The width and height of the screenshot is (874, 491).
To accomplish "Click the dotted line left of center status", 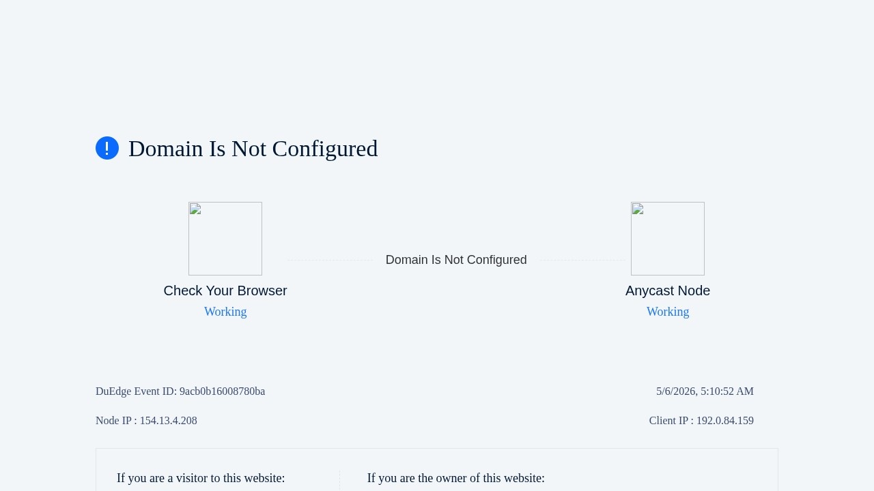I will (330, 260).
